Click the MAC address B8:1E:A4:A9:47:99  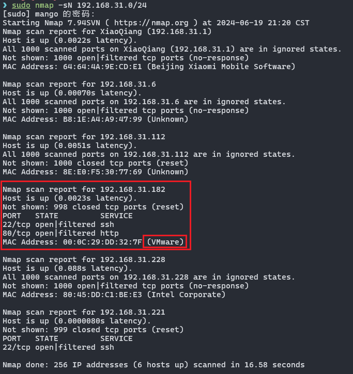[x=102, y=119]
